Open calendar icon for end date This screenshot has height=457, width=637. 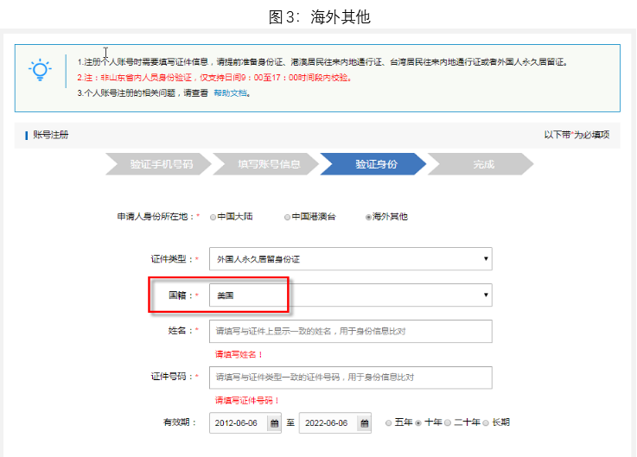pyautogui.click(x=365, y=422)
